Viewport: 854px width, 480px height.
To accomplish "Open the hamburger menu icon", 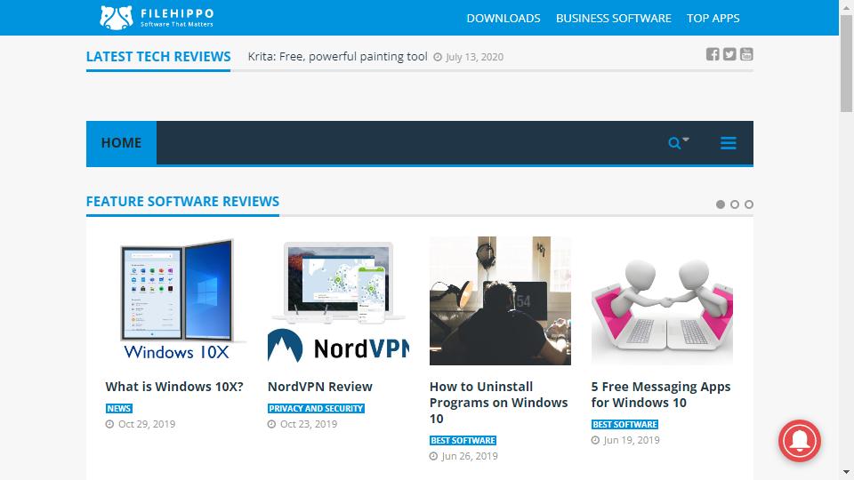I will click(729, 142).
